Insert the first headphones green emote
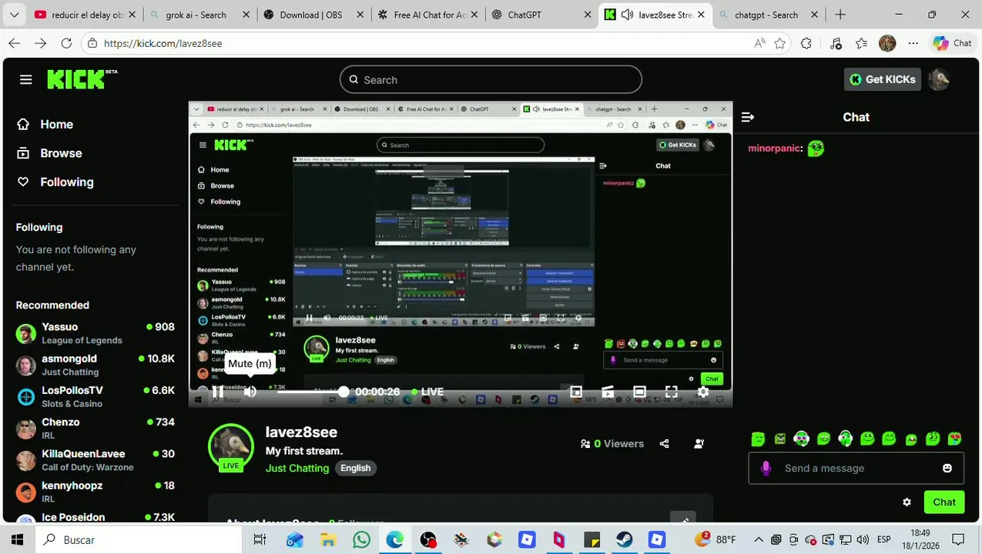 coord(802,439)
